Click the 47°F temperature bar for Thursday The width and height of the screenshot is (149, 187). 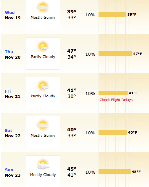coord(115,54)
